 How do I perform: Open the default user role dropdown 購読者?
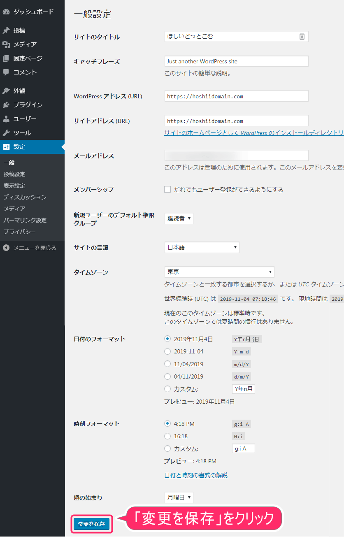coord(179,218)
